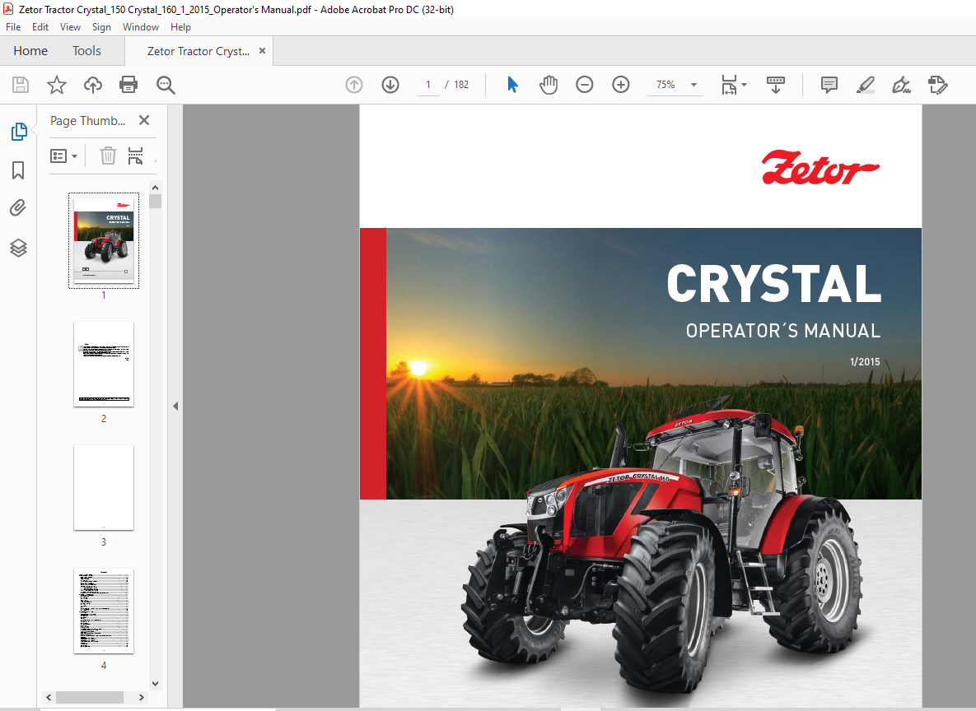This screenshot has height=711, width=976.
Task: Select the Highlight text pen tool
Action: pyautogui.click(x=865, y=85)
